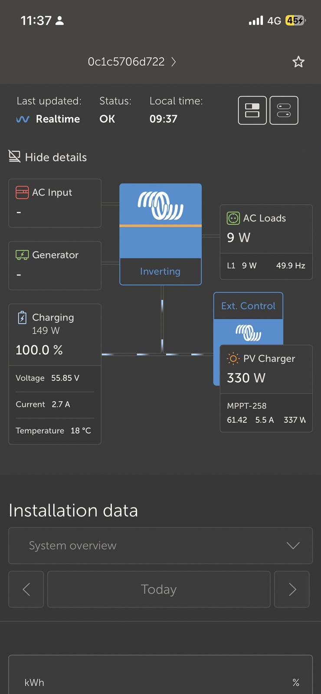Click the AC Input grid icon
Image resolution: width=321 pixels, height=694 pixels.
coord(22,192)
